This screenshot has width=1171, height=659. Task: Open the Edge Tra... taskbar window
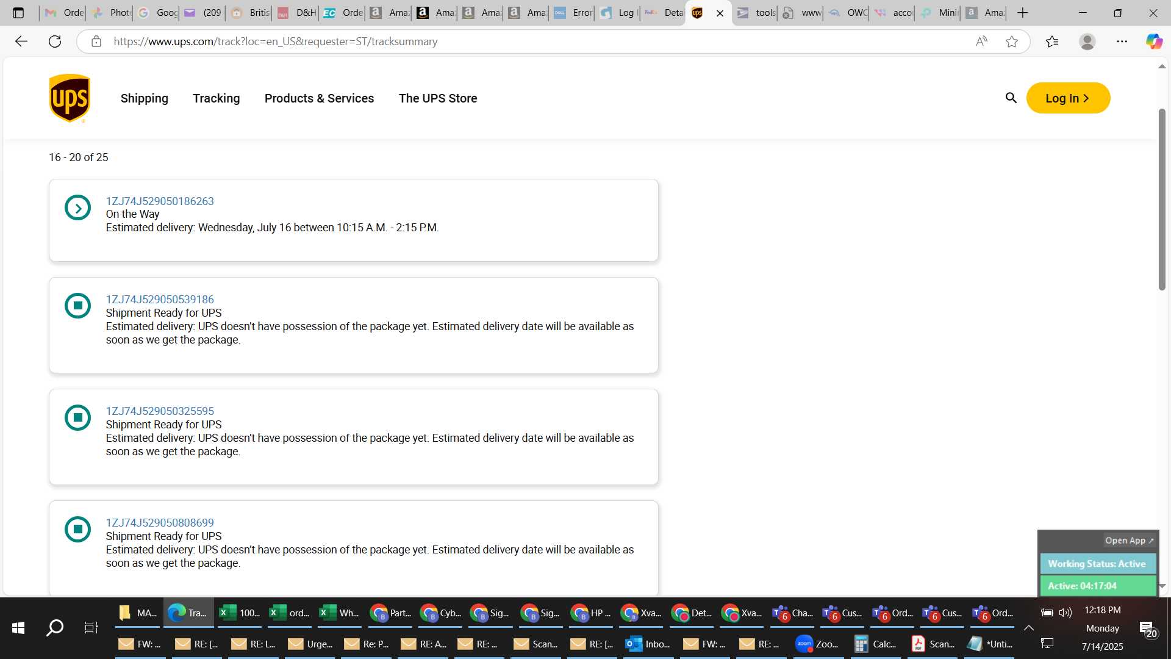[188, 613]
